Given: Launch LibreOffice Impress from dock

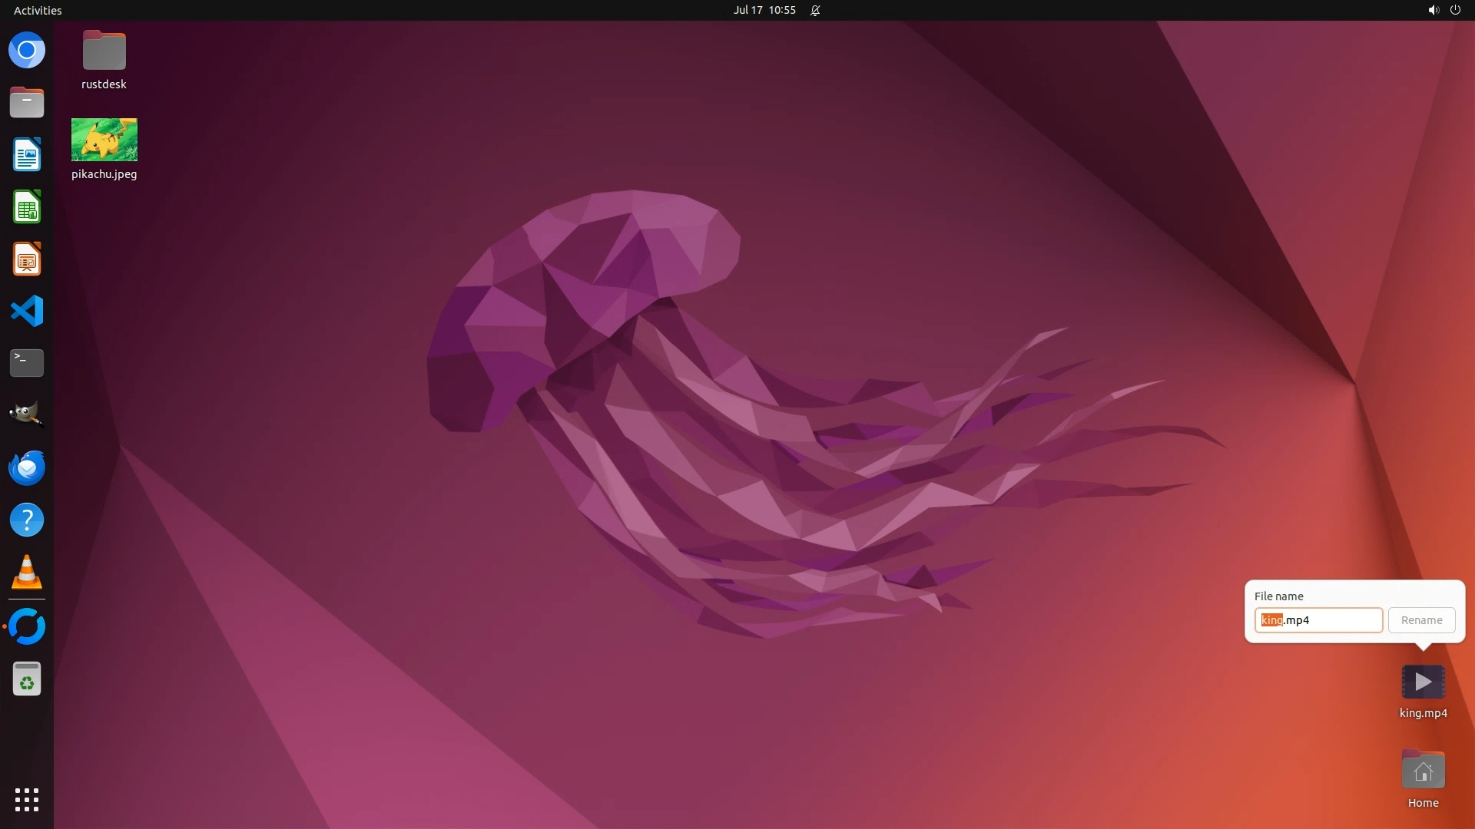Looking at the screenshot, I should [27, 259].
